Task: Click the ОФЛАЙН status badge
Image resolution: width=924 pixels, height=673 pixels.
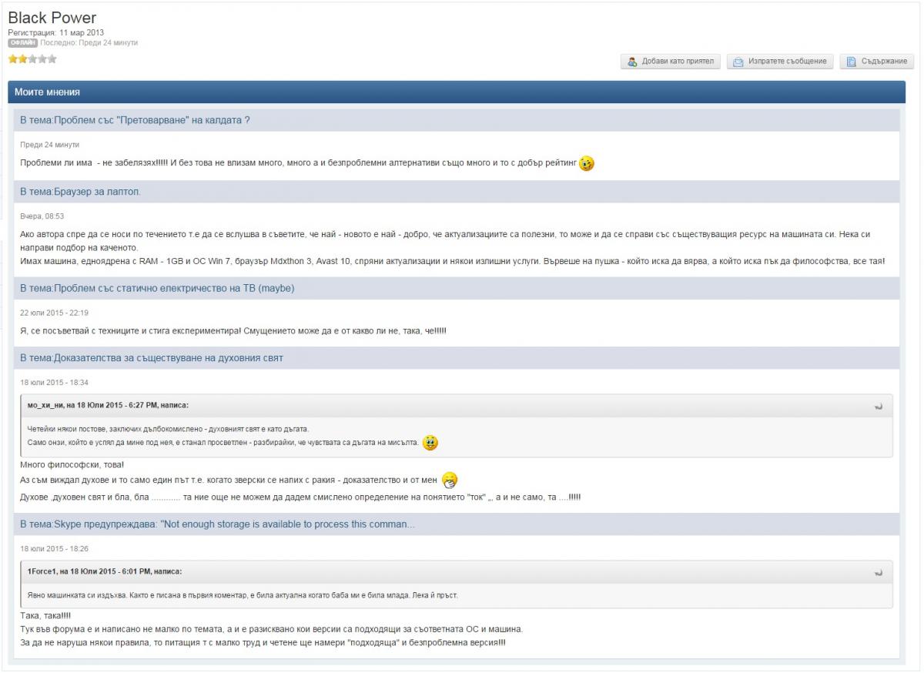Action: point(22,43)
